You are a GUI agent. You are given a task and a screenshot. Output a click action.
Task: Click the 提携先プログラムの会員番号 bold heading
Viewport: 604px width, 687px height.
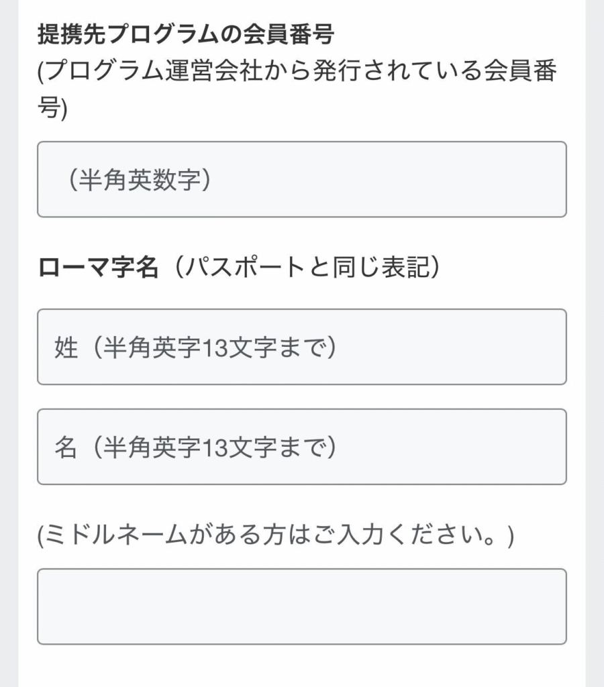tap(187, 34)
